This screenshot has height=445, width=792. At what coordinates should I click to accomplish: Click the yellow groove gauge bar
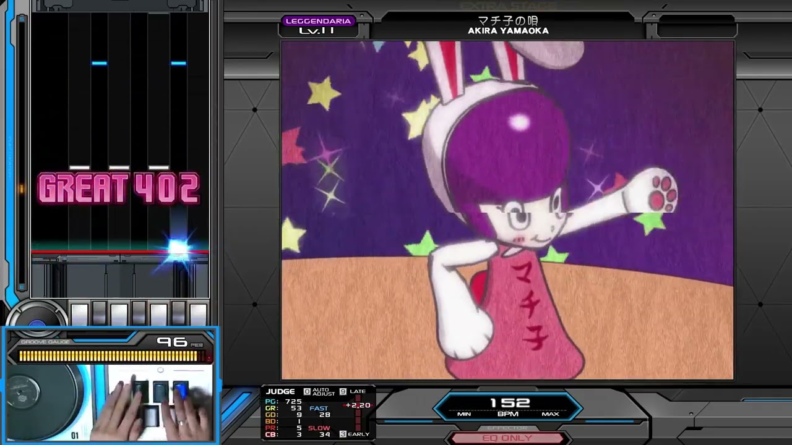click(x=109, y=356)
